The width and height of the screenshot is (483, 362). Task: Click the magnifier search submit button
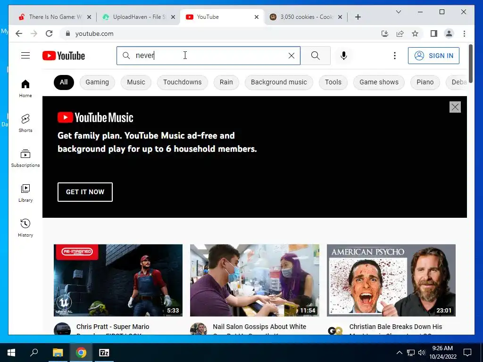(316, 56)
